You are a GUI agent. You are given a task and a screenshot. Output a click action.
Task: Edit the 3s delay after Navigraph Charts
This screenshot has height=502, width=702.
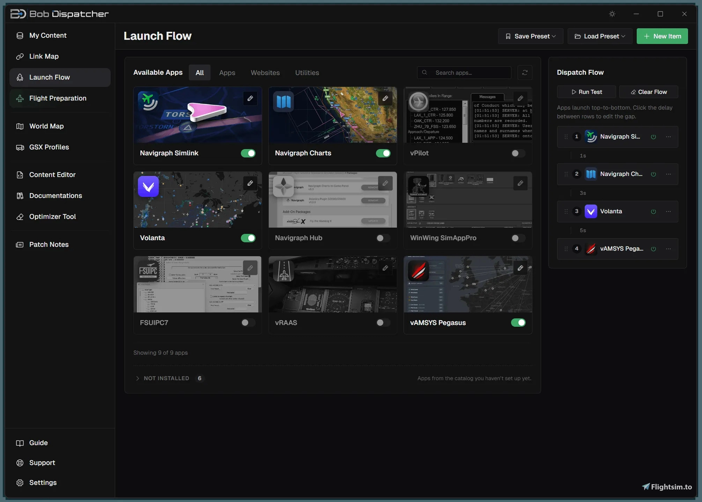tap(583, 193)
